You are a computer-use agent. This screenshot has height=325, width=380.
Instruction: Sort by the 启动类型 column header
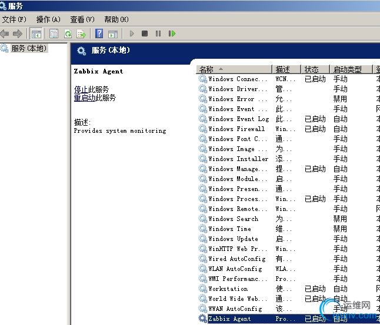pyautogui.click(x=351, y=69)
